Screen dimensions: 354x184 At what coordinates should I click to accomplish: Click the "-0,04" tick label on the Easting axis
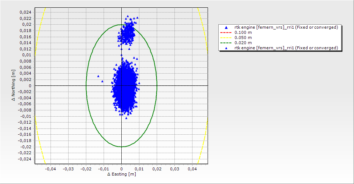(50, 169)
